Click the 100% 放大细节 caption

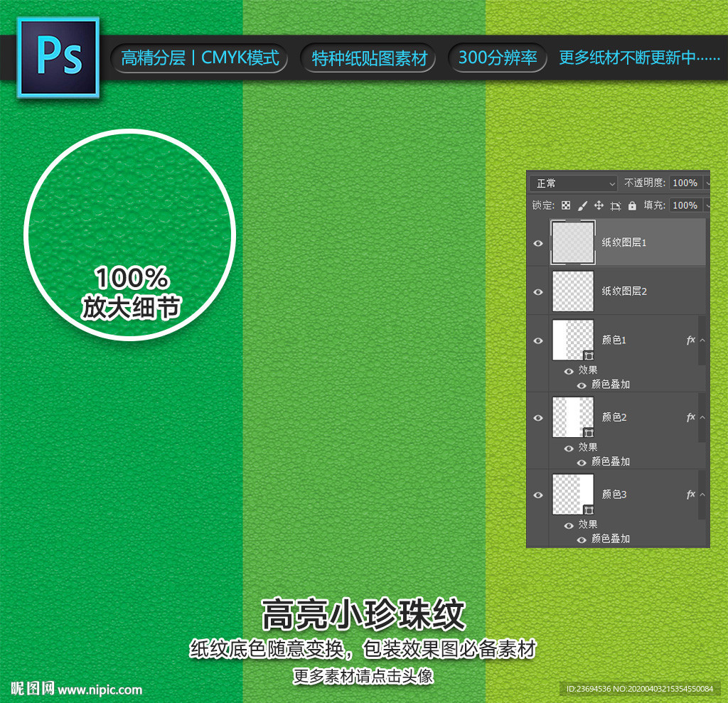click(132, 293)
